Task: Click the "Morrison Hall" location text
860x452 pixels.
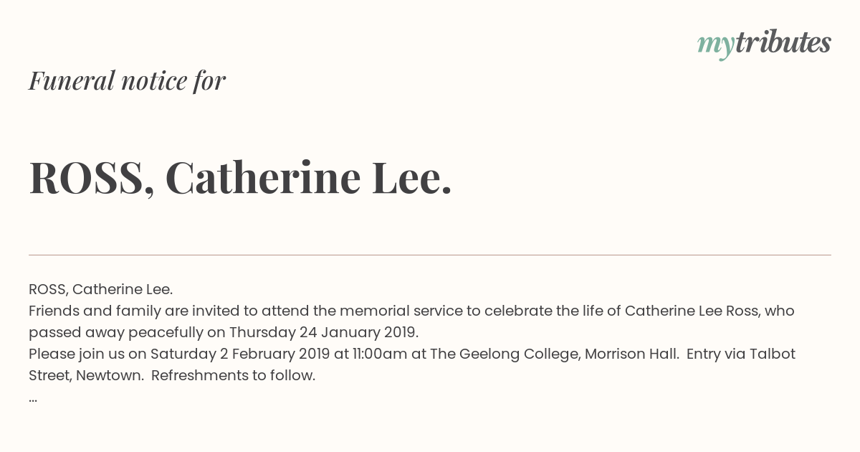Action: coord(632,354)
